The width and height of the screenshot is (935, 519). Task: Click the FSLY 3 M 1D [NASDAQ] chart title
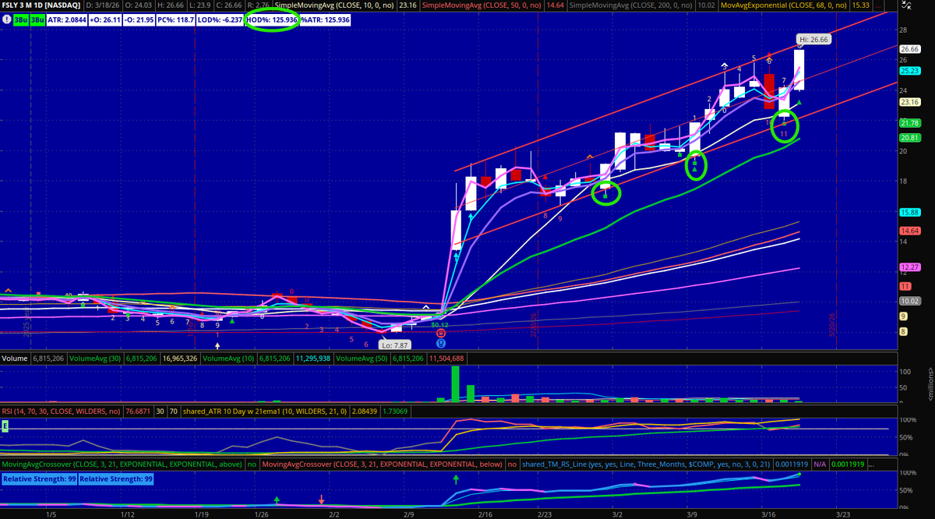[41, 6]
